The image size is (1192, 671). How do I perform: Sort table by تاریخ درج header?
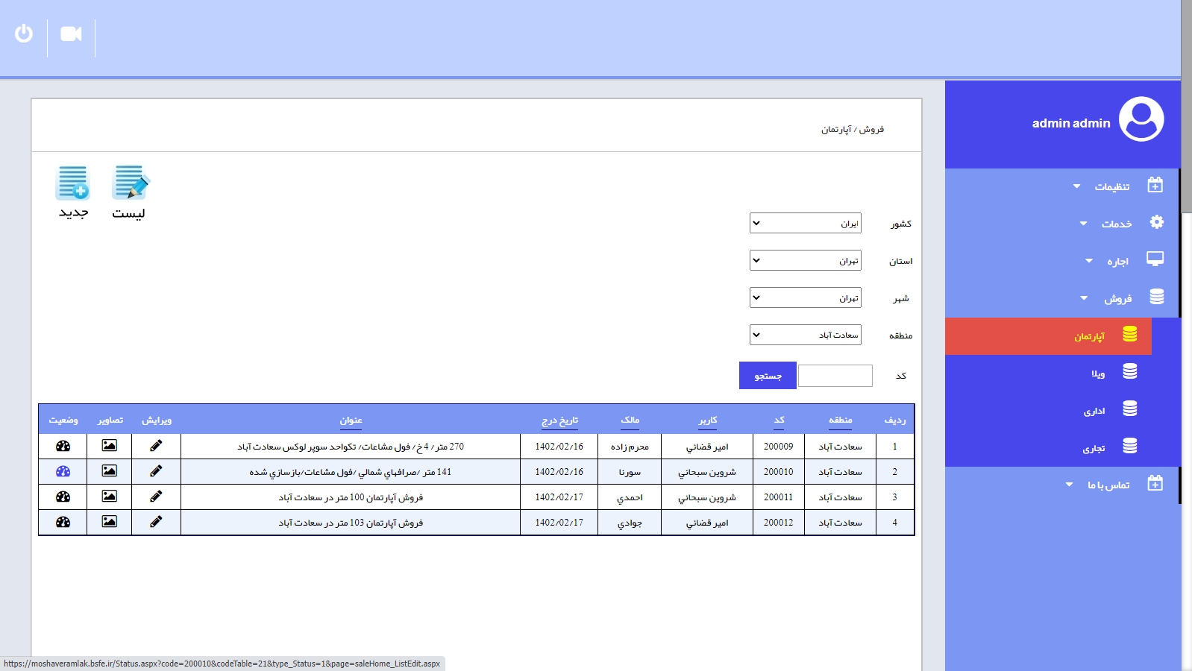coord(559,420)
